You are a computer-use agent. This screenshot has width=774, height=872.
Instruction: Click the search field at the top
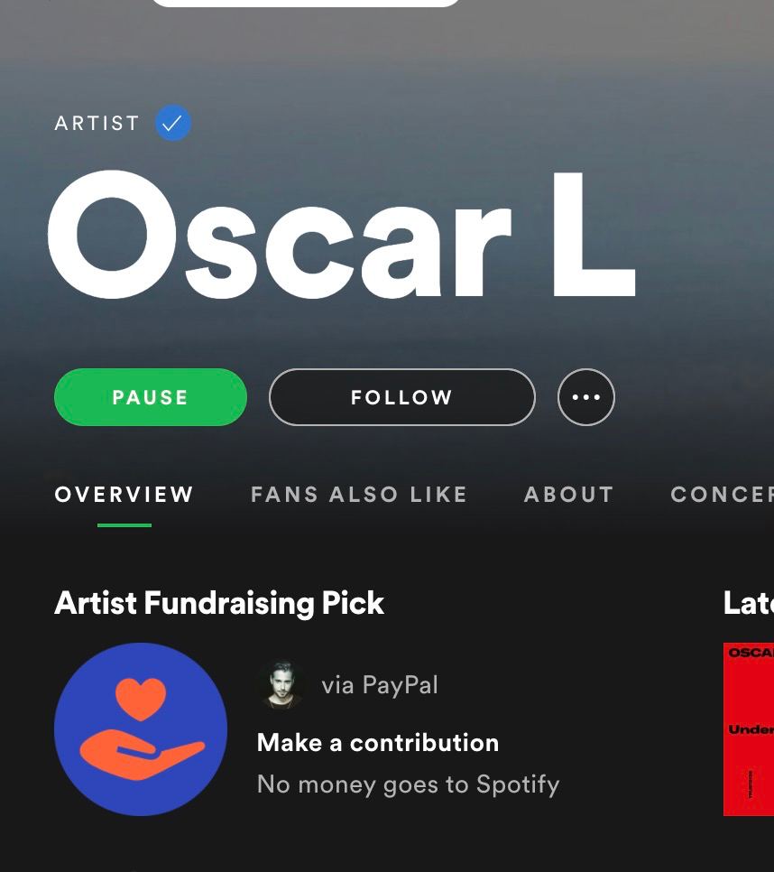[x=306, y=3]
